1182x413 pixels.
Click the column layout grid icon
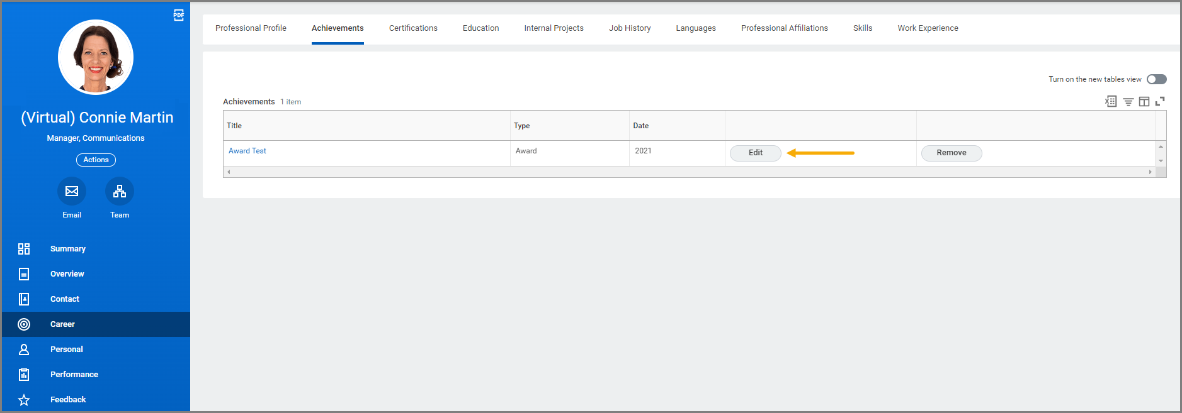click(1144, 101)
